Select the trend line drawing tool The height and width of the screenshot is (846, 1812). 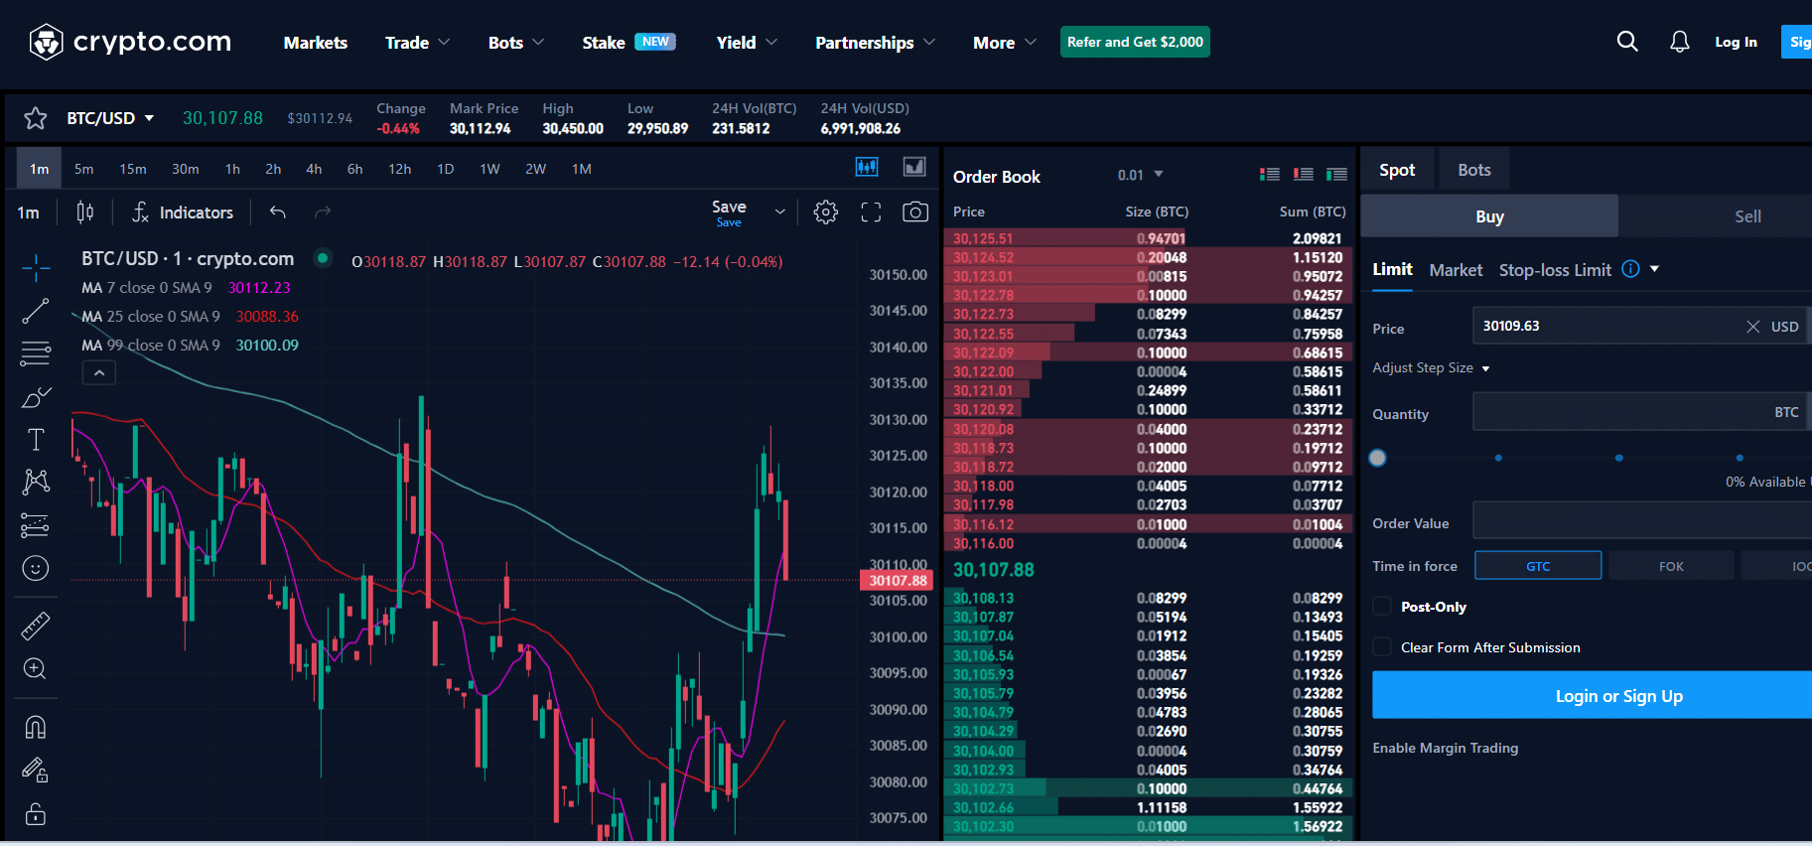(36, 311)
